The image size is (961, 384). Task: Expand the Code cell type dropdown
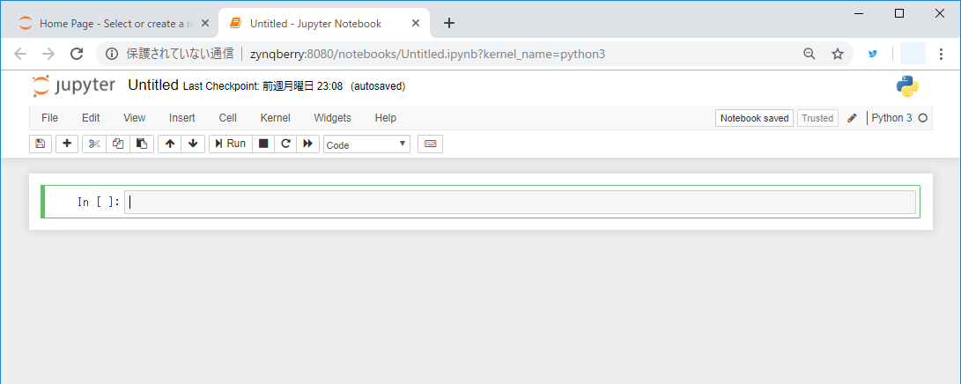366,144
